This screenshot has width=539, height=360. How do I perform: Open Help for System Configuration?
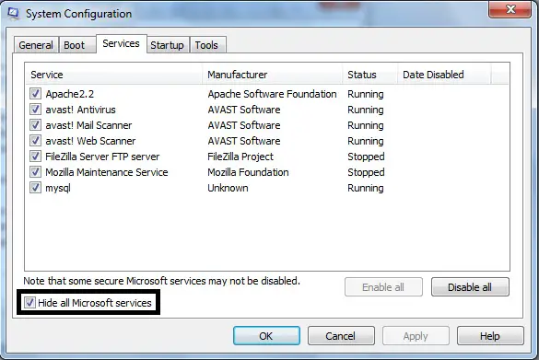tap(490, 336)
